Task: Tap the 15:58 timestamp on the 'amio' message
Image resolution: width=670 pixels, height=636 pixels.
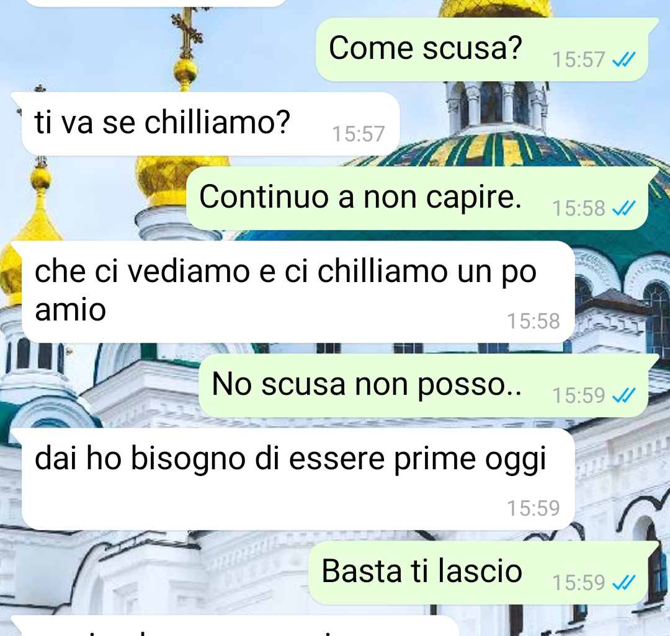Action: pyautogui.click(x=534, y=322)
